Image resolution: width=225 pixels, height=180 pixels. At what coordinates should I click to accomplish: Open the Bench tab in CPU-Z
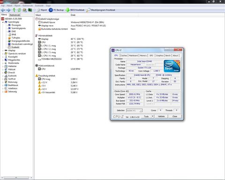point(168,55)
